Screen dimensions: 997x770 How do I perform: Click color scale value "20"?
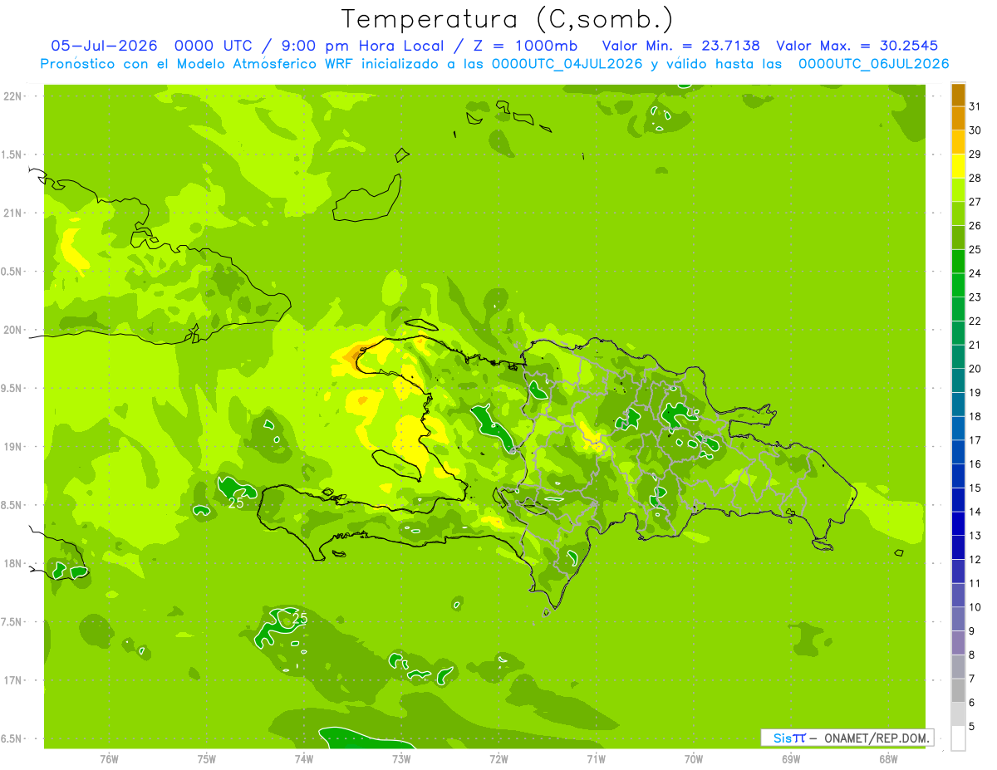pyautogui.click(x=975, y=369)
